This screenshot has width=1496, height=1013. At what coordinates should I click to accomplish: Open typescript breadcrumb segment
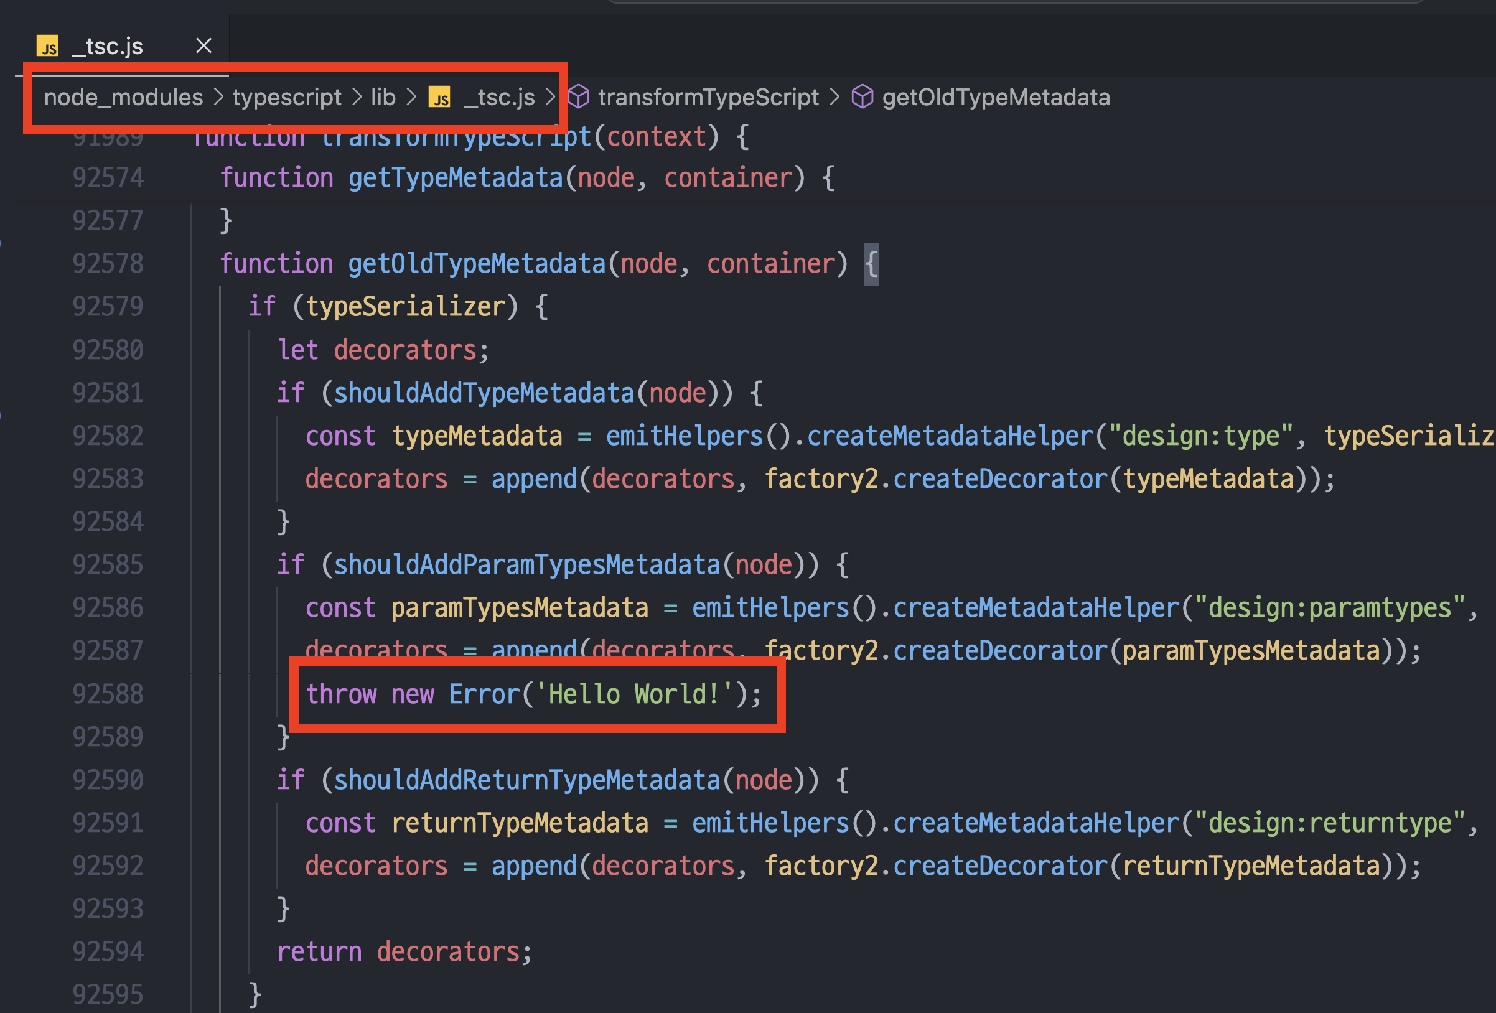point(286,97)
